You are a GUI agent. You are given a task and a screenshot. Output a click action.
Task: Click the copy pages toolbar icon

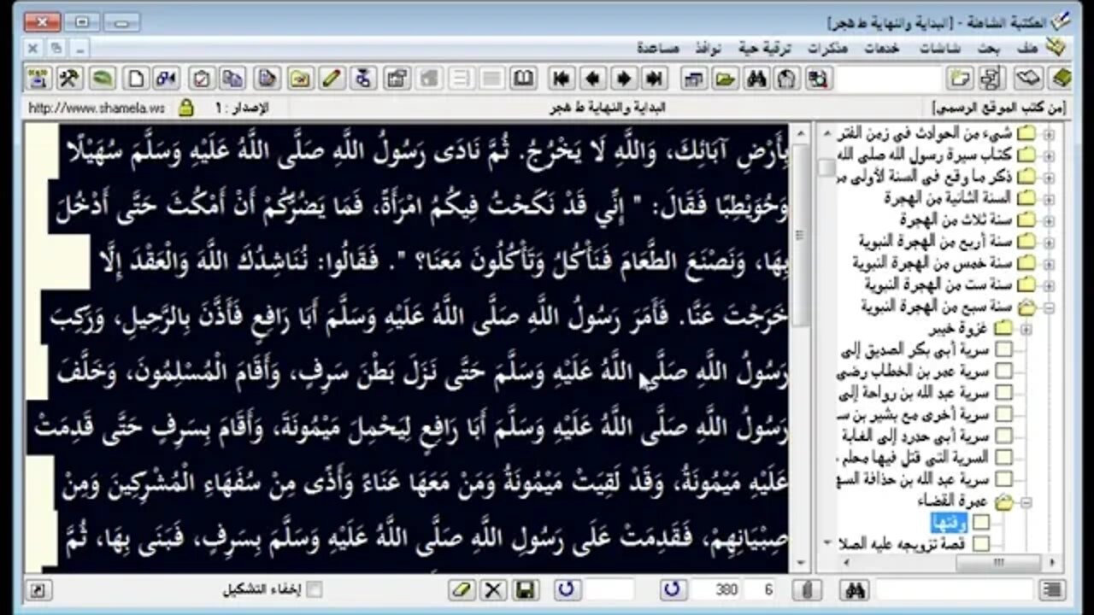click(x=234, y=79)
